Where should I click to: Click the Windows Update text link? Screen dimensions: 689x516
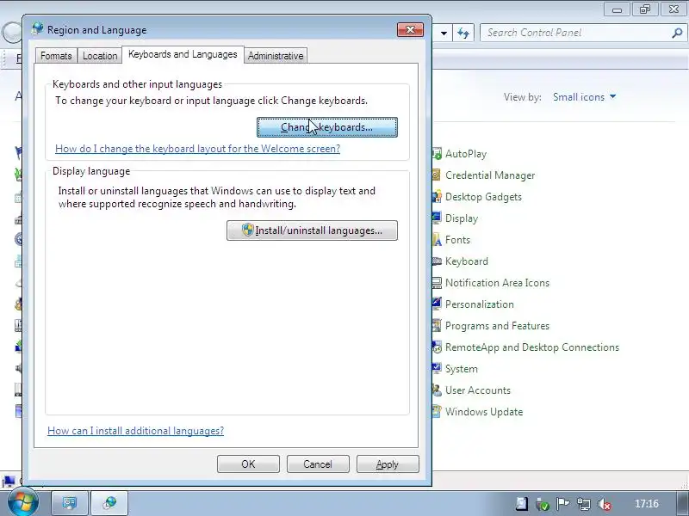(x=484, y=412)
